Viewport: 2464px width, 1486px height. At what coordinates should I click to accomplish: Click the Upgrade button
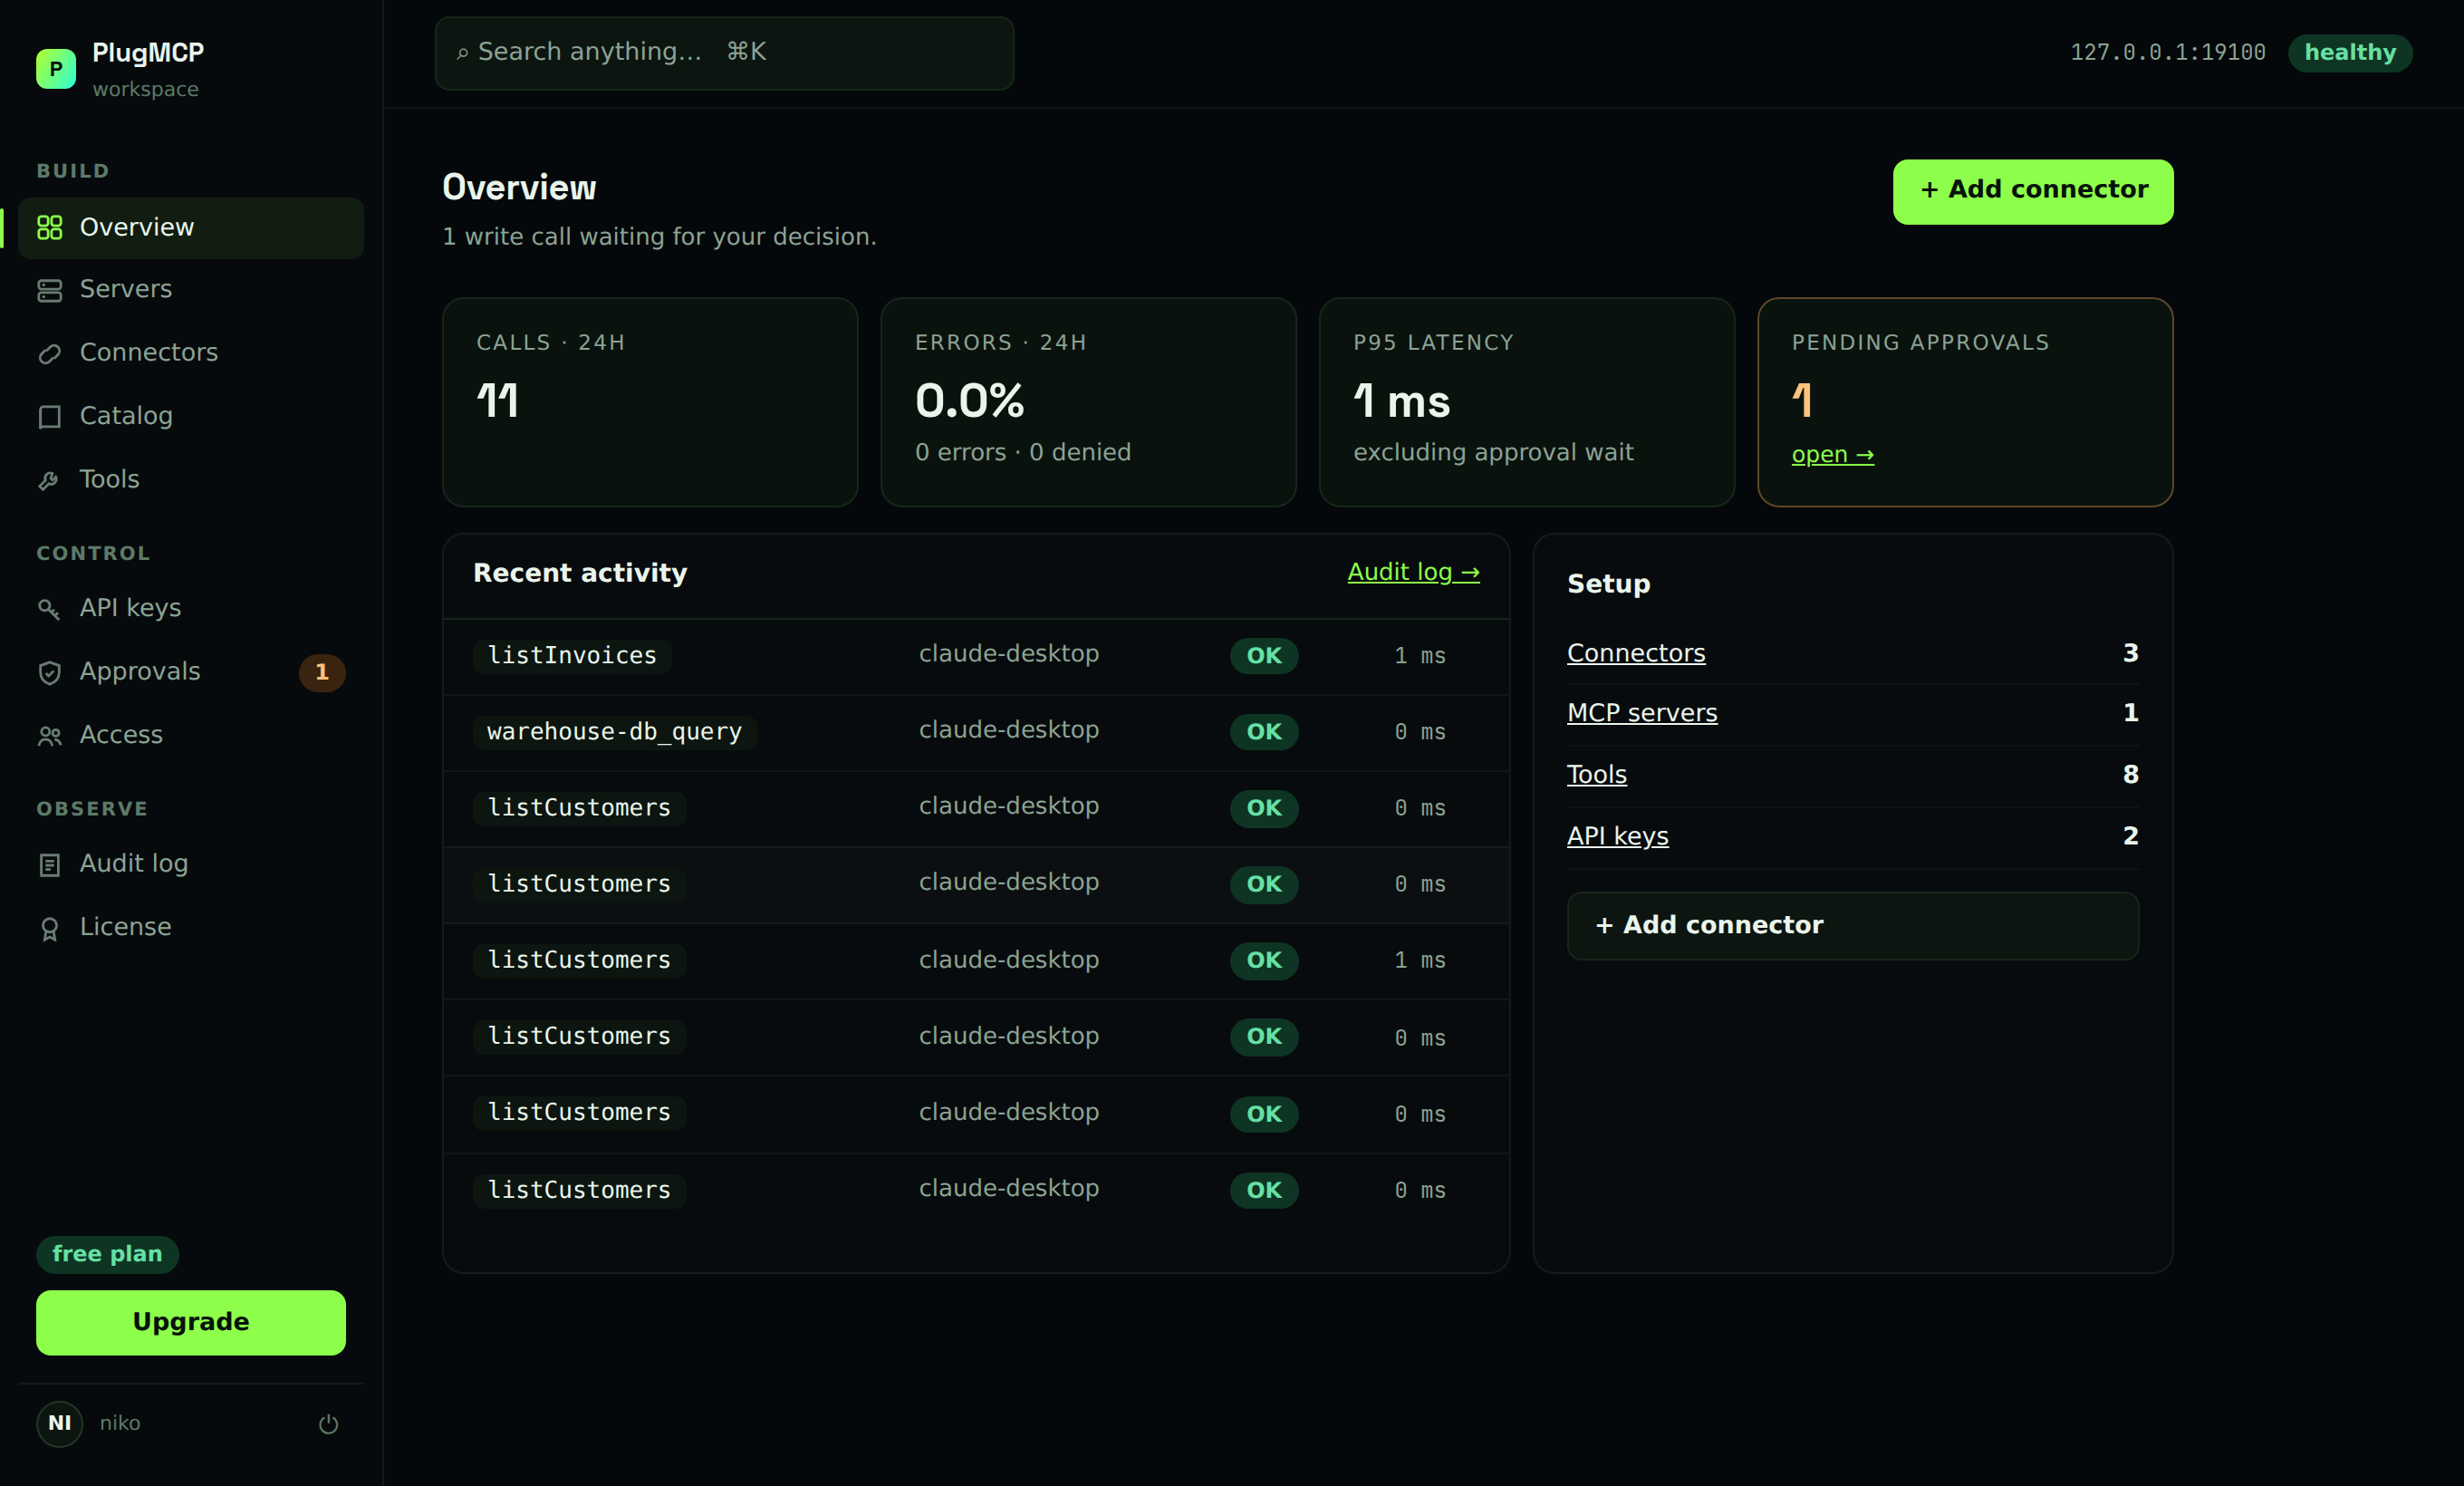pyautogui.click(x=191, y=1322)
